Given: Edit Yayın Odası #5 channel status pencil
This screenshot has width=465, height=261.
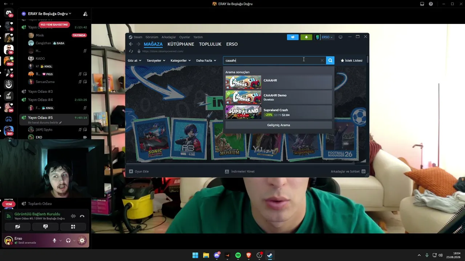Looking at the screenshot, I should (60, 123).
